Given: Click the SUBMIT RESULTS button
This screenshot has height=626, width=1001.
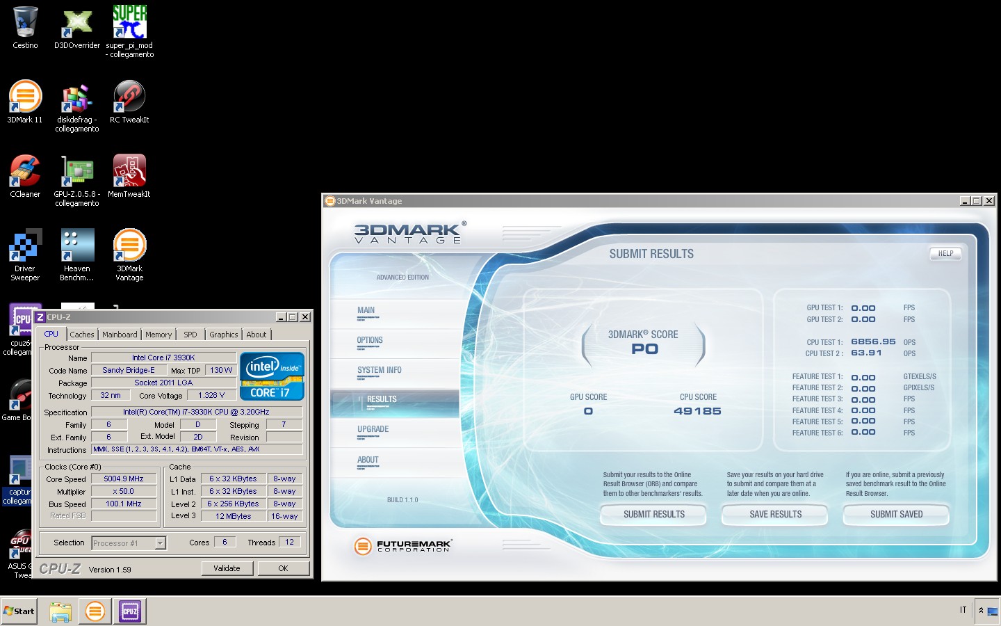Looking at the screenshot, I should pyautogui.click(x=654, y=515).
